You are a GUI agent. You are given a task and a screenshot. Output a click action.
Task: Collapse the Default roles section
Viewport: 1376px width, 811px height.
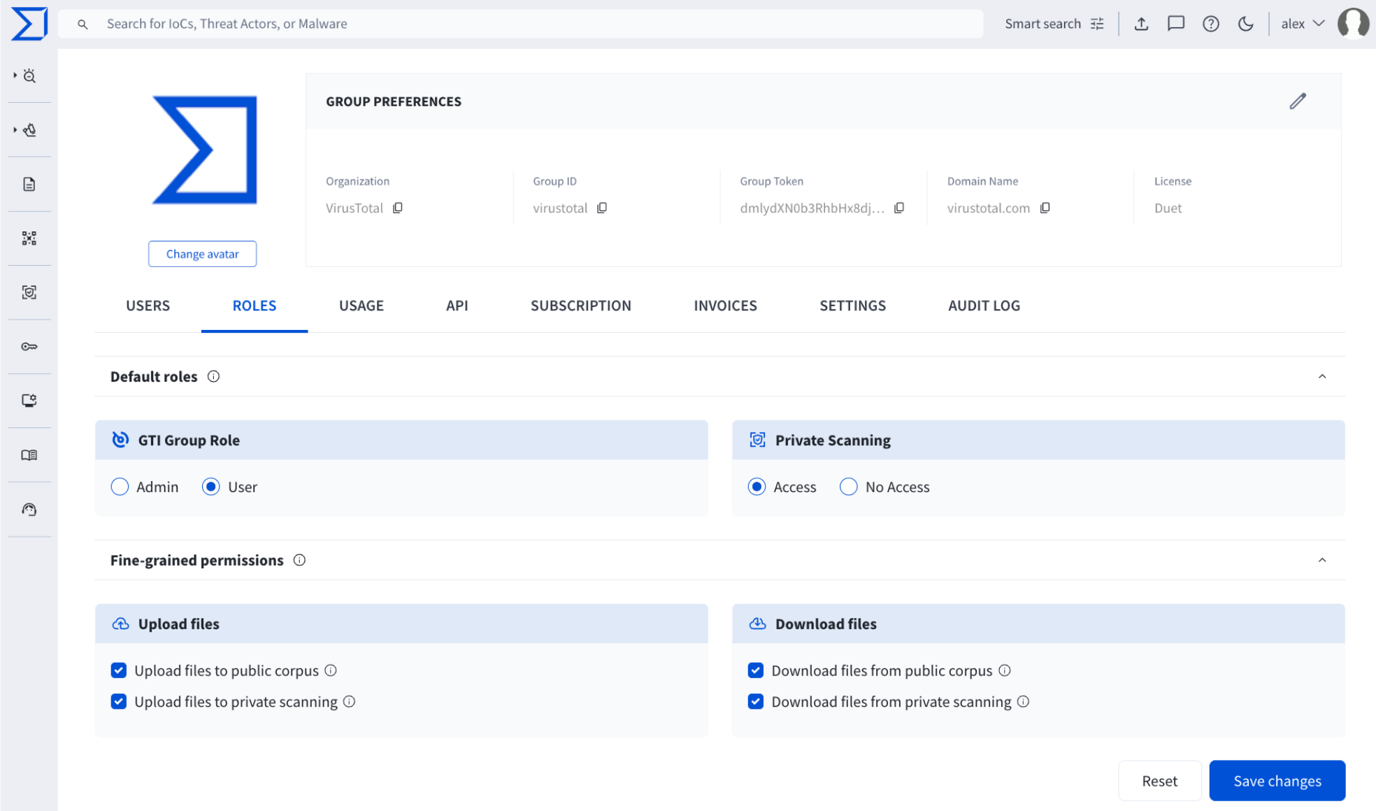(1321, 376)
